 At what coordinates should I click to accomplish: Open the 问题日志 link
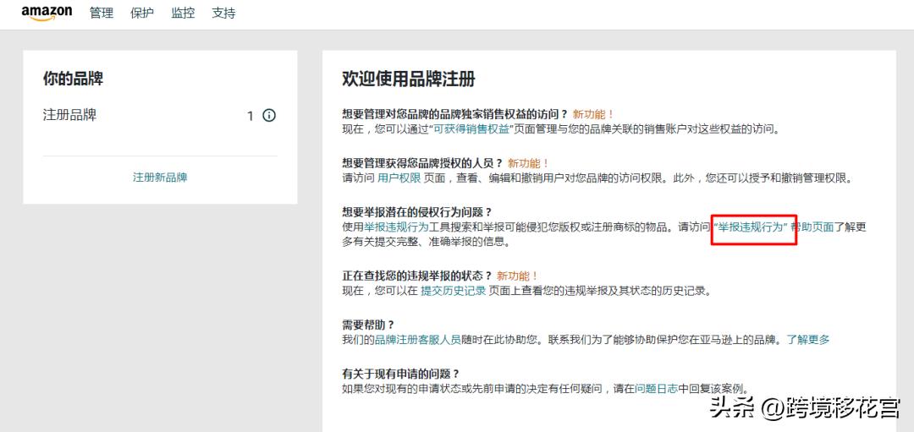[x=656, y=389]
